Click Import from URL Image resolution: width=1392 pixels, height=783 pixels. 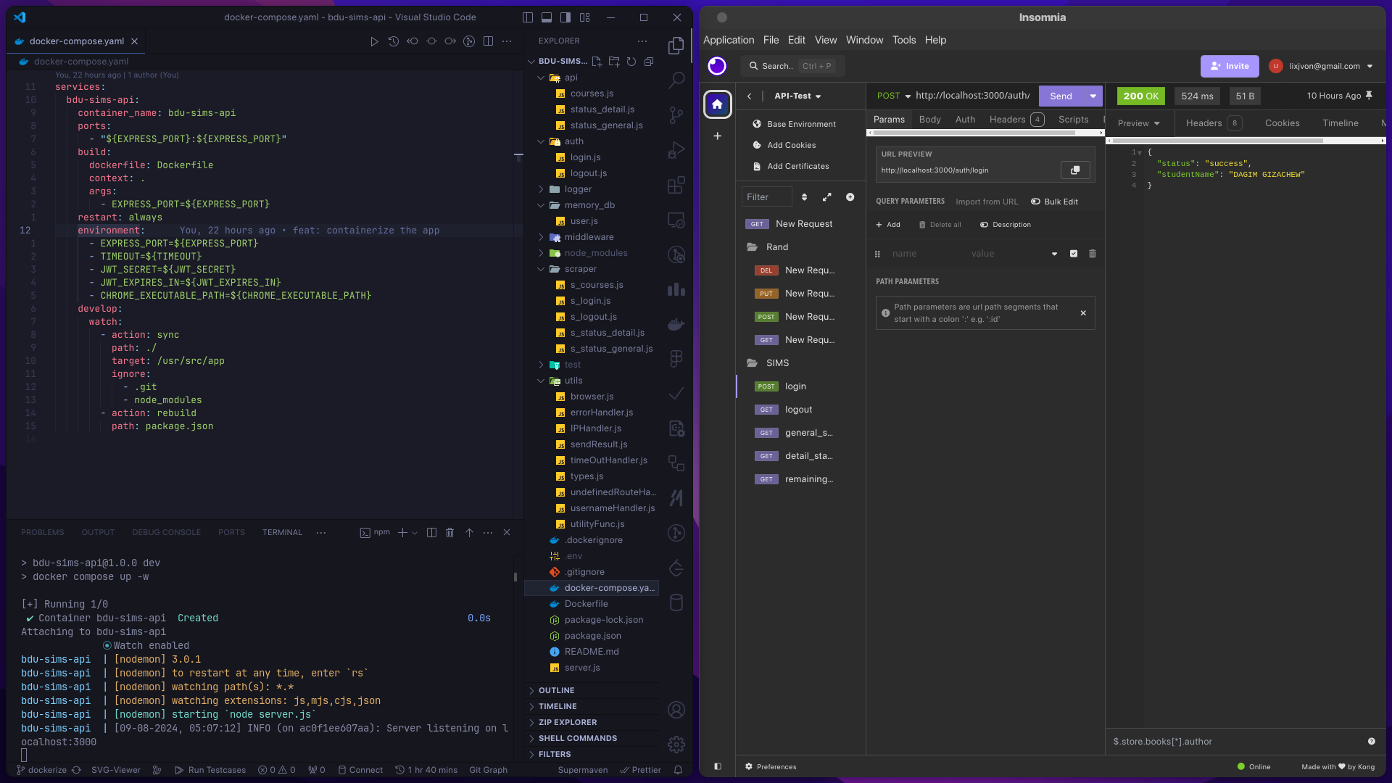point(986,202)
